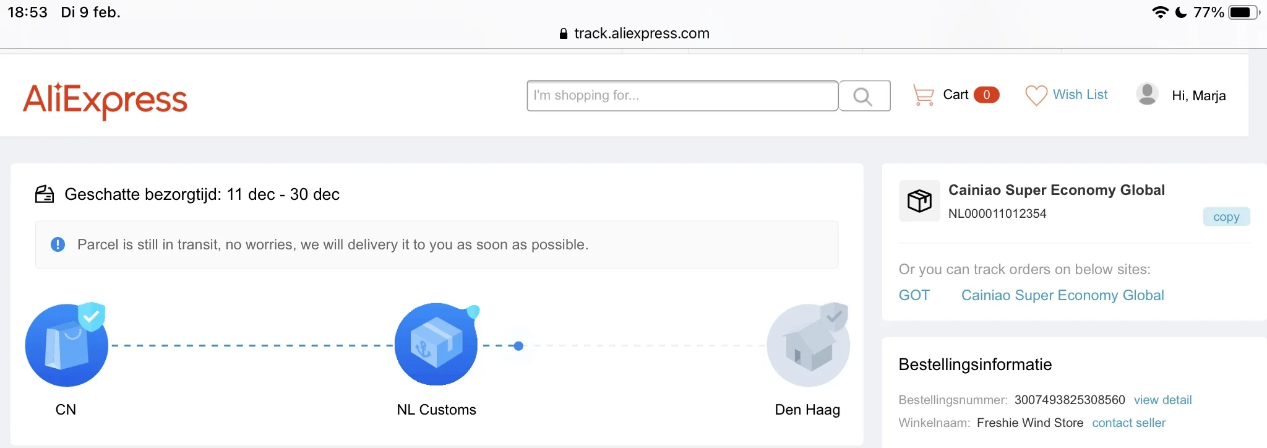This screenshot has height=448, width=1267.
Task: Click the magnifying glass search button
Action: tap(864, 96)
